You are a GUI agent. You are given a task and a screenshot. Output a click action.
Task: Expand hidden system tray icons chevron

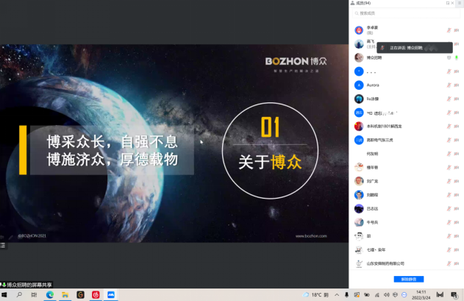coord(337,295)
